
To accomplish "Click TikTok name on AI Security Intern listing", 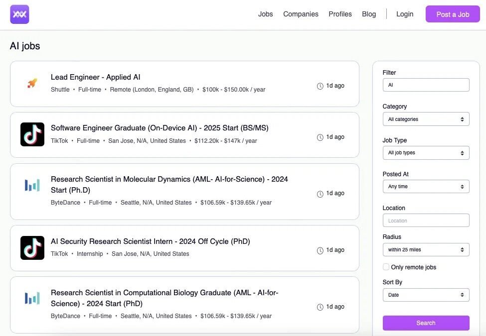I will [59, 254].
